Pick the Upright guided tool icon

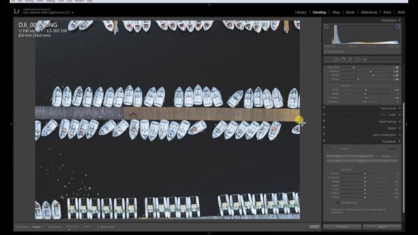click(x=329, y=149)
